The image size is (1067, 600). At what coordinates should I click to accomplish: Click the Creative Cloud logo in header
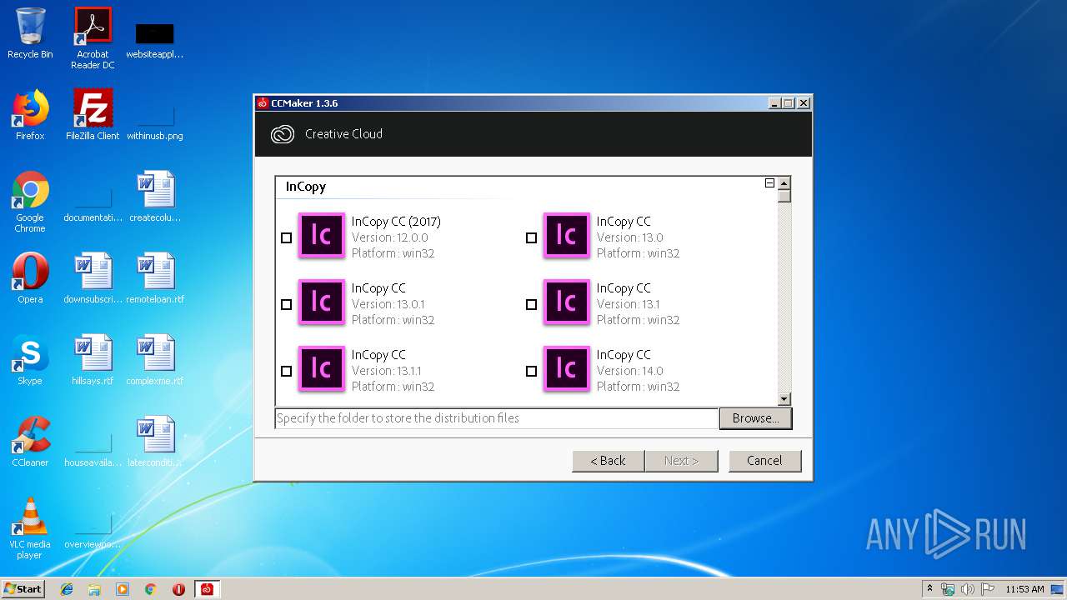pyautogui.click(x=283, y=134)
